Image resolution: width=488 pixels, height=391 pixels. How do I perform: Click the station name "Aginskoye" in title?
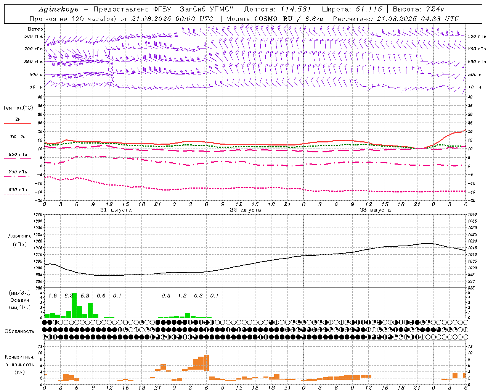click(x=59, y=9)
